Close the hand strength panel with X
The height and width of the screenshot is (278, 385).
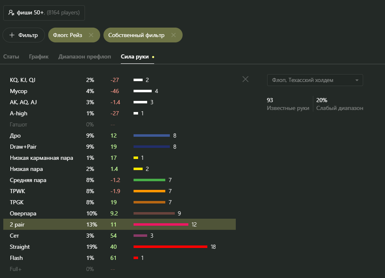tap(245, 79)
